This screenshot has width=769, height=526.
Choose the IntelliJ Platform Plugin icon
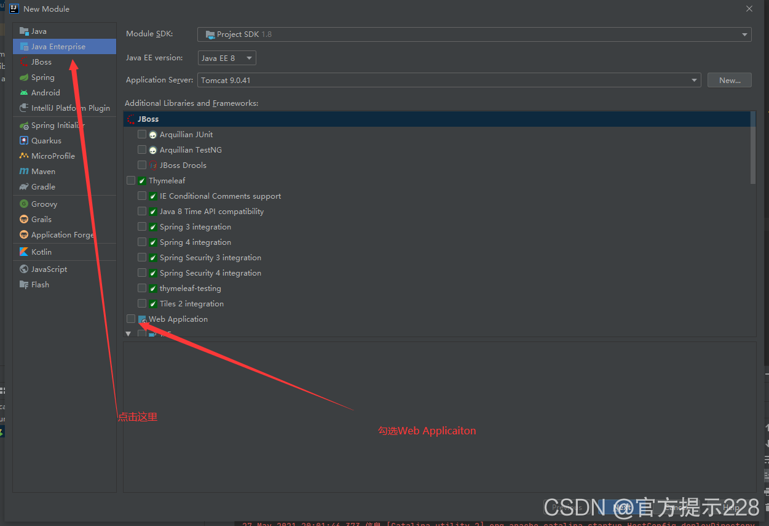coord(24,108)
